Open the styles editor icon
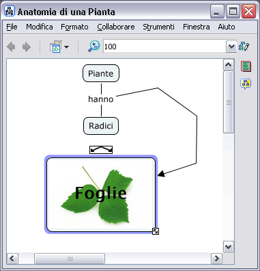 click(244, 47)
